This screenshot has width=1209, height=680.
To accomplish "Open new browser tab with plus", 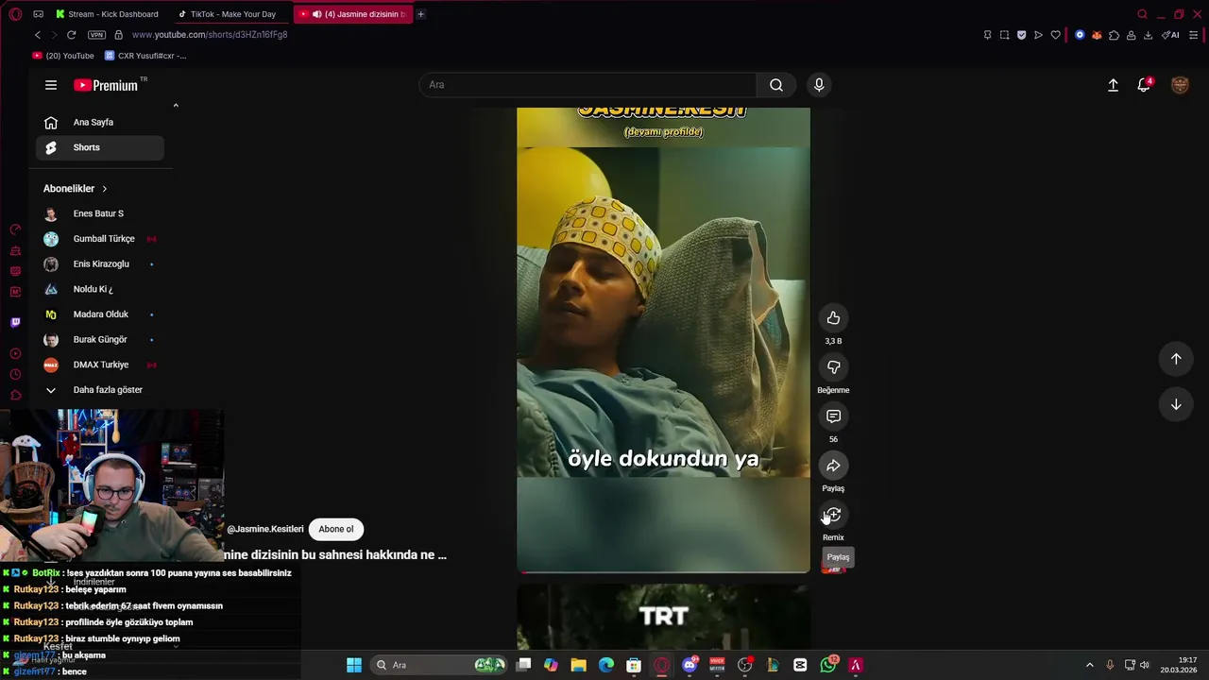I will coord(420,14).
